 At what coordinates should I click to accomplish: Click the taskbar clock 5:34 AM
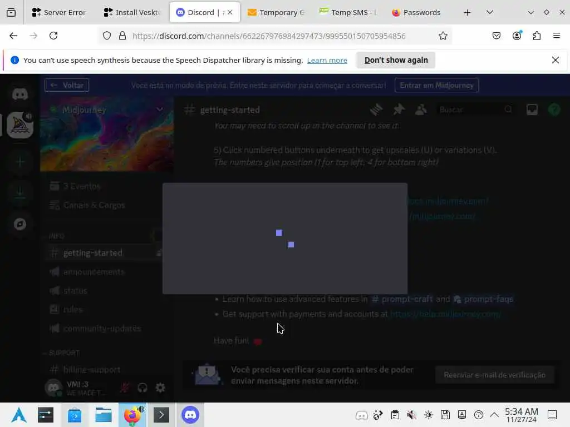521,415
